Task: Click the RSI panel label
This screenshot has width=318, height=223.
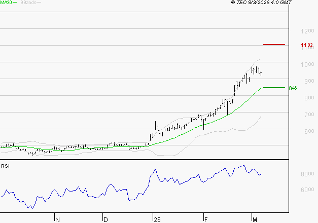Action: point(5,166)
